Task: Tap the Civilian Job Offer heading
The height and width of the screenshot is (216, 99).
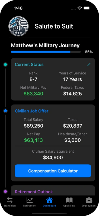Action: (31, 111)
